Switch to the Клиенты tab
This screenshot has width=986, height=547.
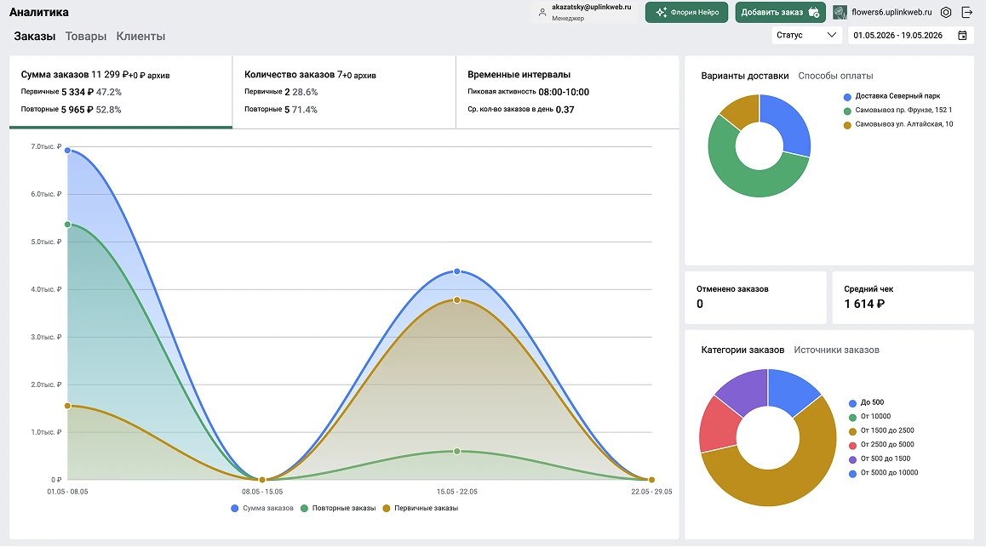[140, 37]
